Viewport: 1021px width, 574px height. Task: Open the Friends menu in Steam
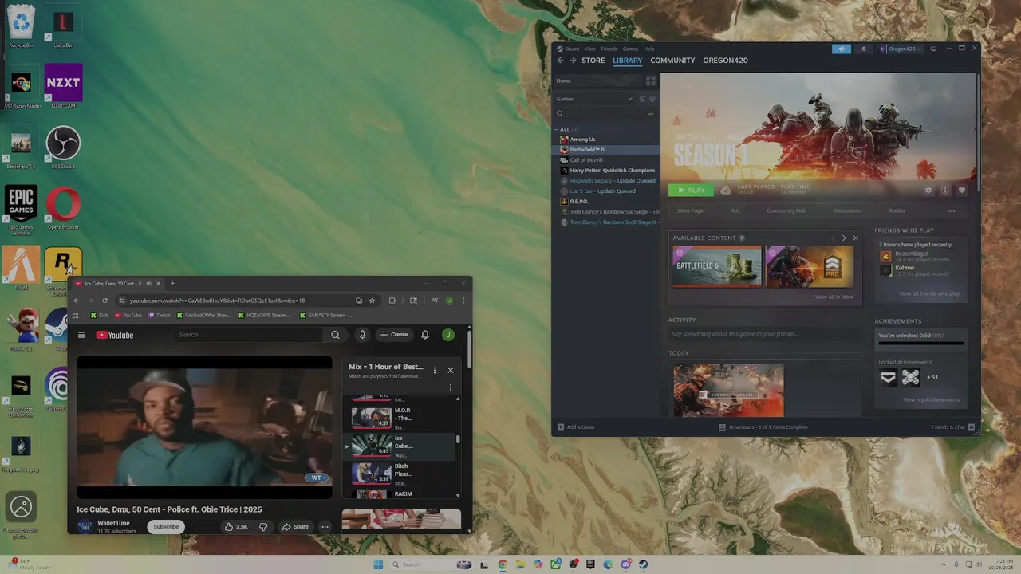(609, 49)
